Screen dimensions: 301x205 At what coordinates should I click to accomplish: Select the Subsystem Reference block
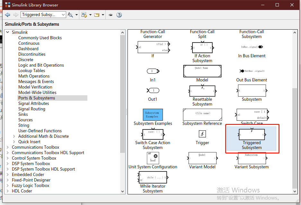tap(202, 115)
